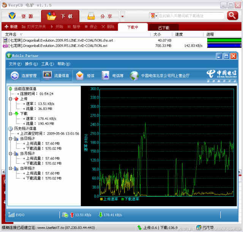Select 历史统计信息 history statistics node
Viewport: 243px width, 232px height.
tap(25, 128)
